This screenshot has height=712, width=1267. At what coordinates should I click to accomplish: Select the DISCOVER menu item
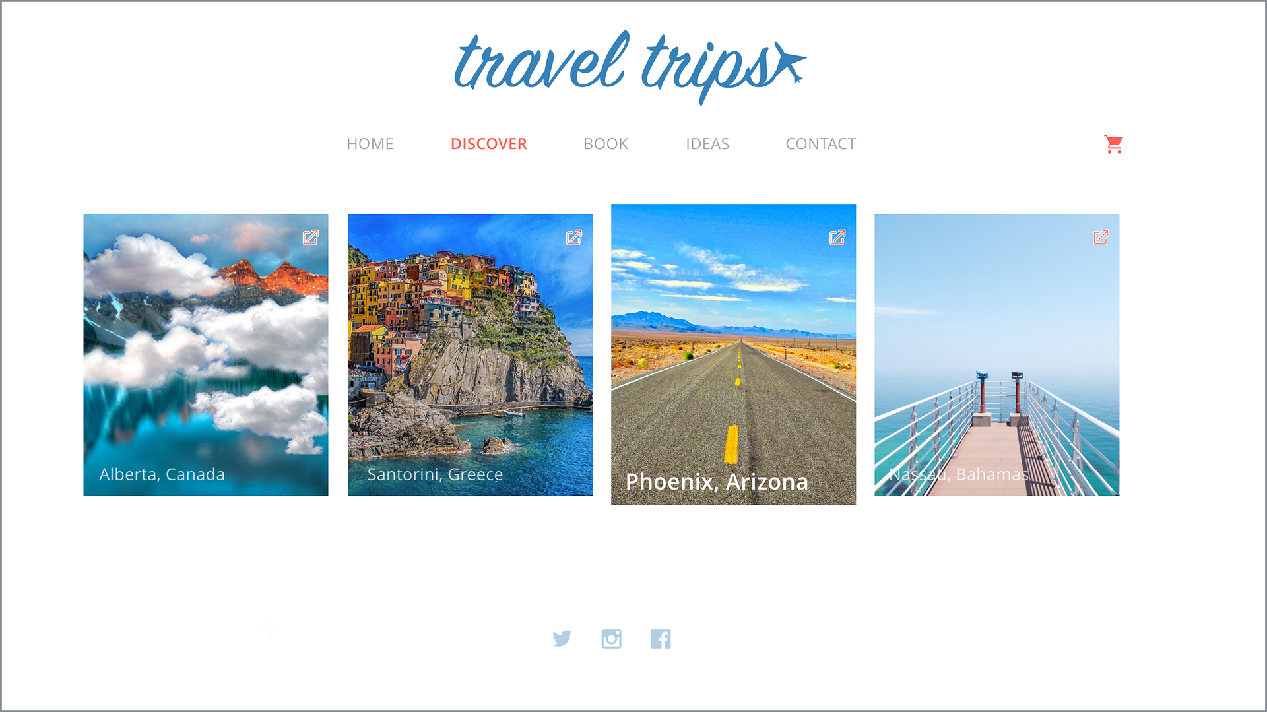coord(489,144)
